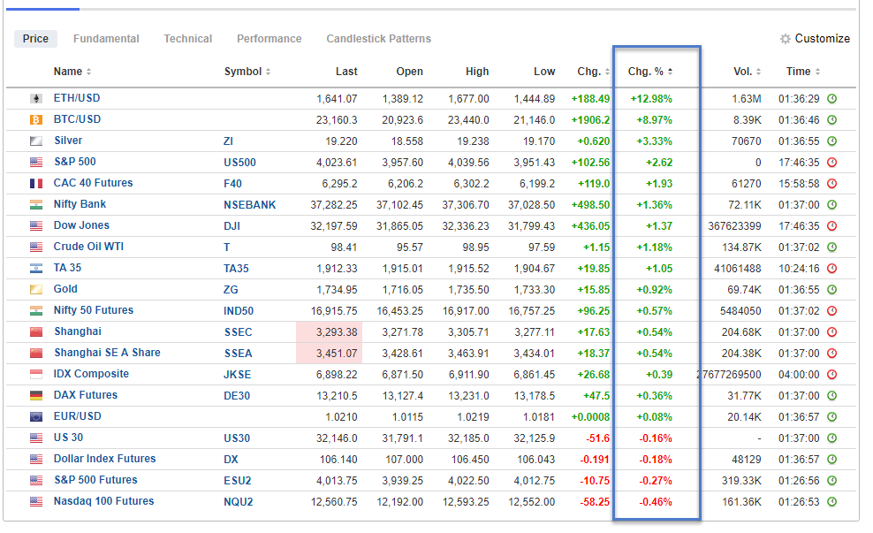This screenshot has width=873, height=533.
Task: Open the Dow Jones link
Action: click(x=81, y=225)
